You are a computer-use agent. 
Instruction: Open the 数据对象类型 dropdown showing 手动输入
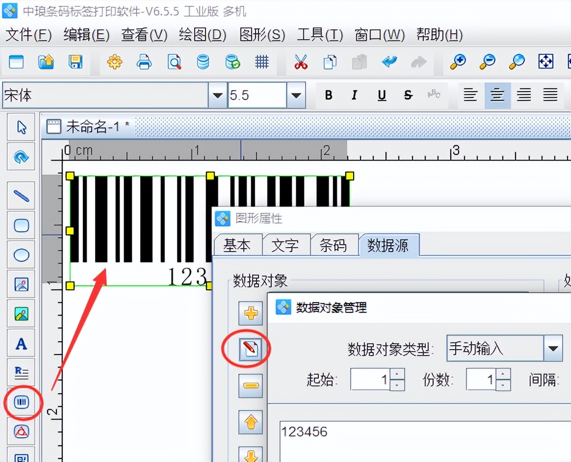[x=553, y=348]
